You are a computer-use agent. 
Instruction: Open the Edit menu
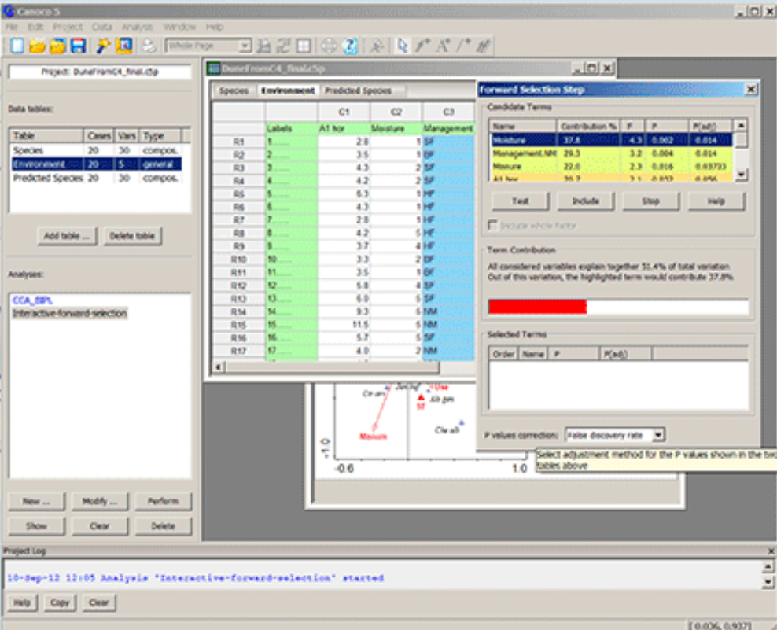[x=35, y=27]
